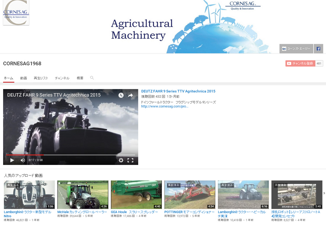Click the CORNESAG1968 channel name
The width and height of the screenshot is (326, 225).
pos(22,64)
